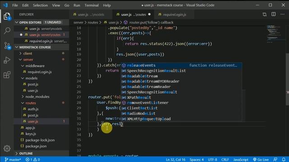Click the feedback icon in status bar

pyautogui.click(x=275, y=159)
